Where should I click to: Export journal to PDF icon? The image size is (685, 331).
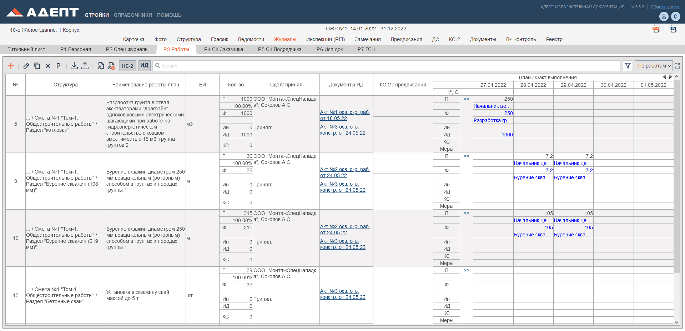click(656, 29)
